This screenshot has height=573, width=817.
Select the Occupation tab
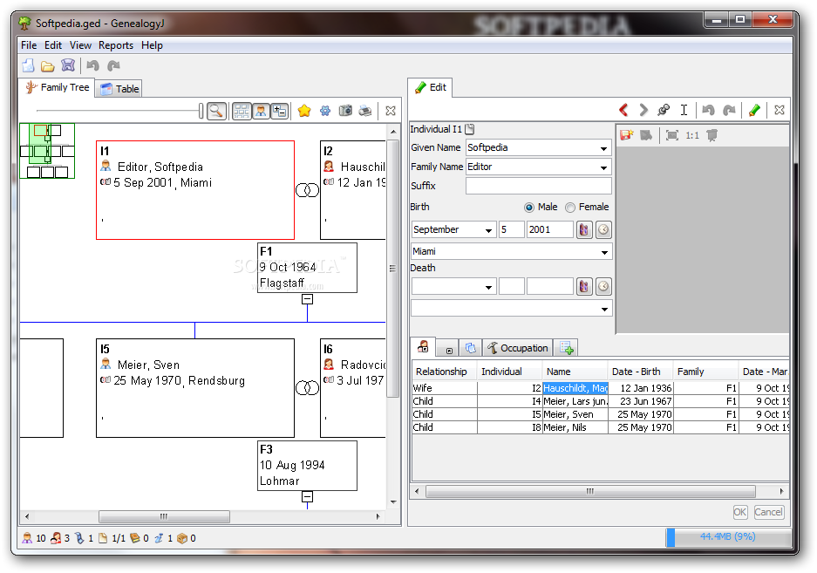click(x=517, y=348)
